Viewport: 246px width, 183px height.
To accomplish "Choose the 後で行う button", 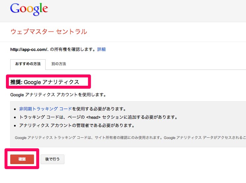I will click(x=53, y=159).
